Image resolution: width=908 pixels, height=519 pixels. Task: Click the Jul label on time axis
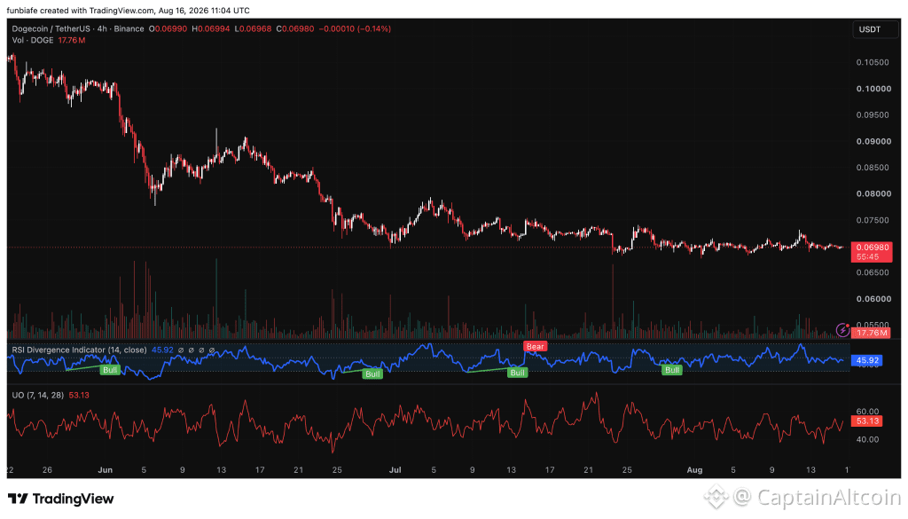point(395,470)
